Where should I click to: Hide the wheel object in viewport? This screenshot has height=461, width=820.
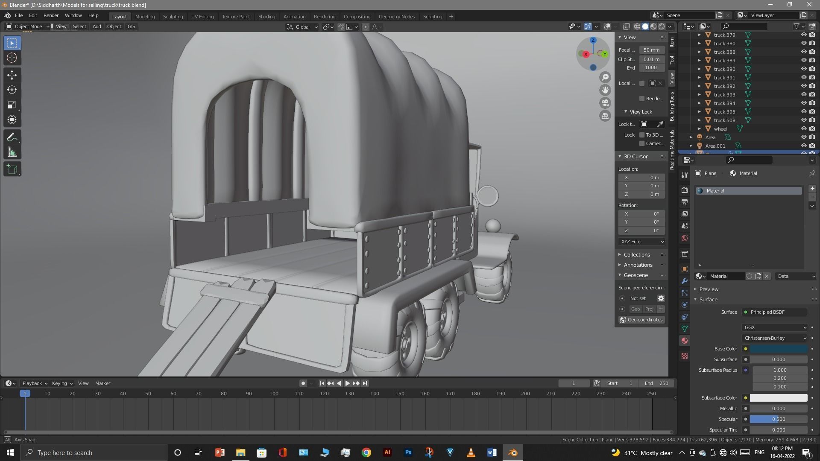point(803,129)
